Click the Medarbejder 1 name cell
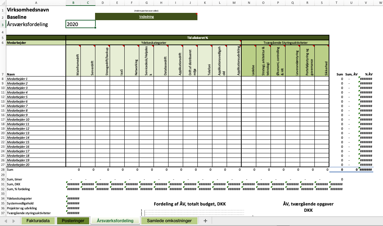383x226 pixels. (36, 79)
